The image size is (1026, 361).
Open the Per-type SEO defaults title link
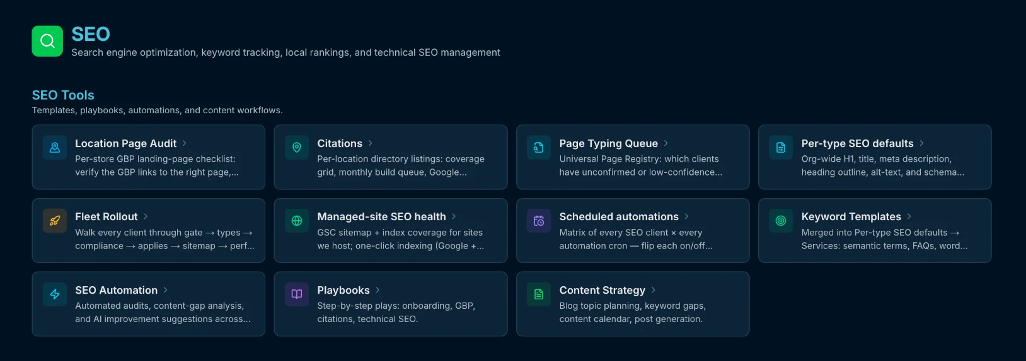[857, 143]
